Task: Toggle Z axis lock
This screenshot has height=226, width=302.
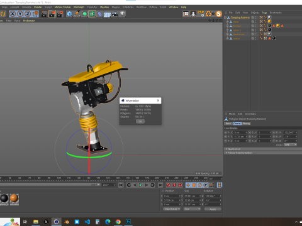Action: click(28, 14)
